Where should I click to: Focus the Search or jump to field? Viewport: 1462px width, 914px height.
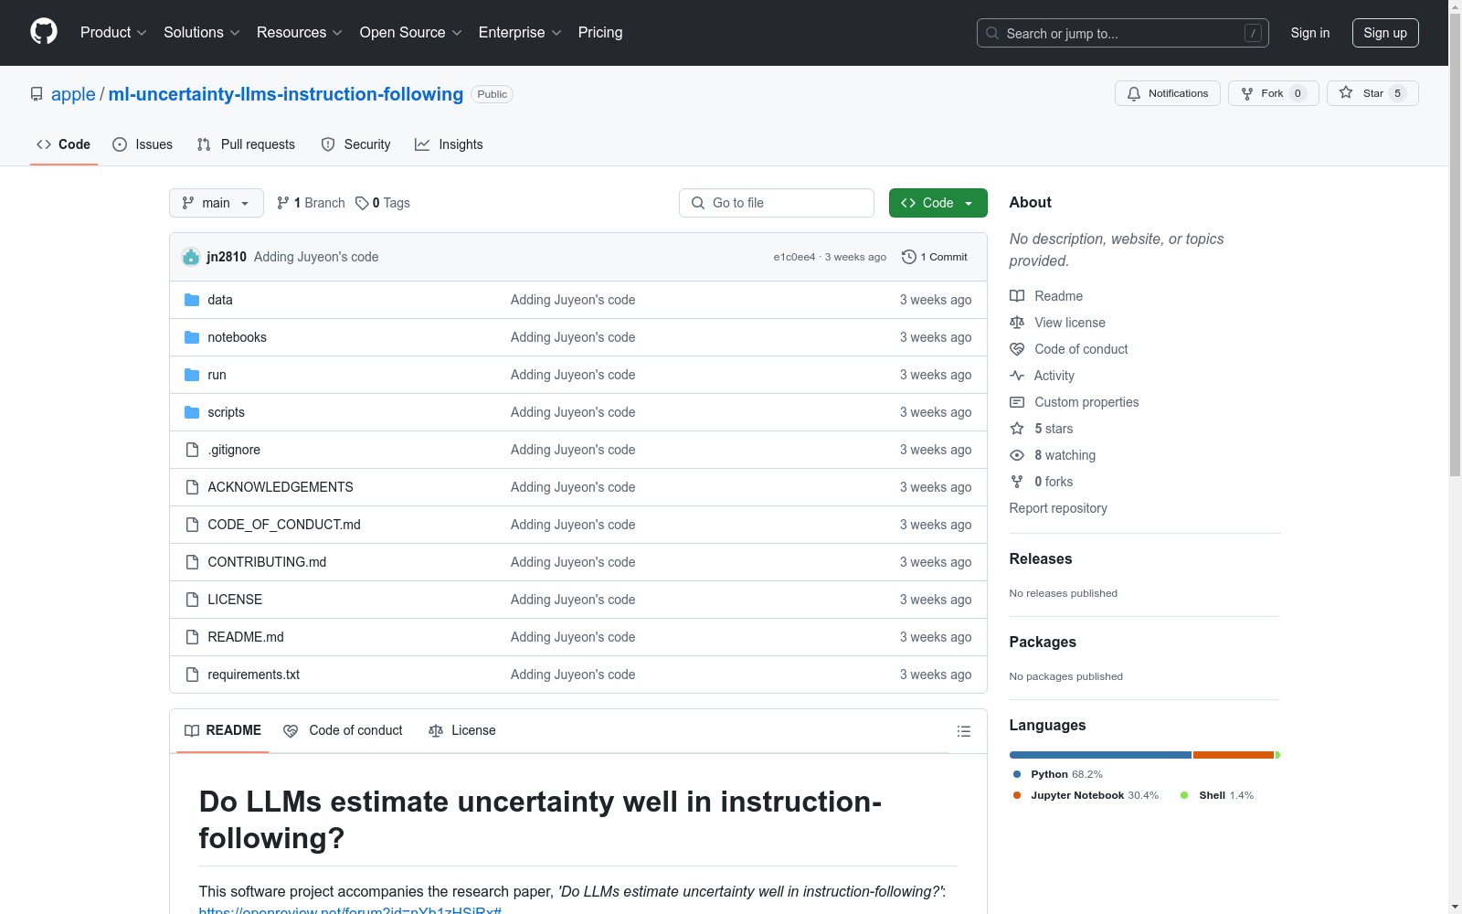click(1123, 33)
